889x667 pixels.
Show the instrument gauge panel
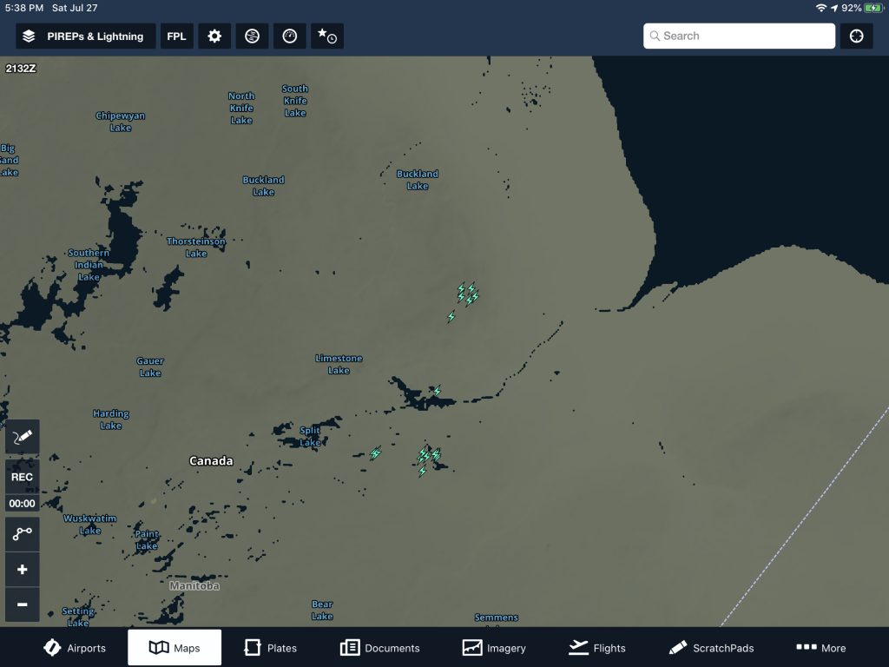[290, 36]
